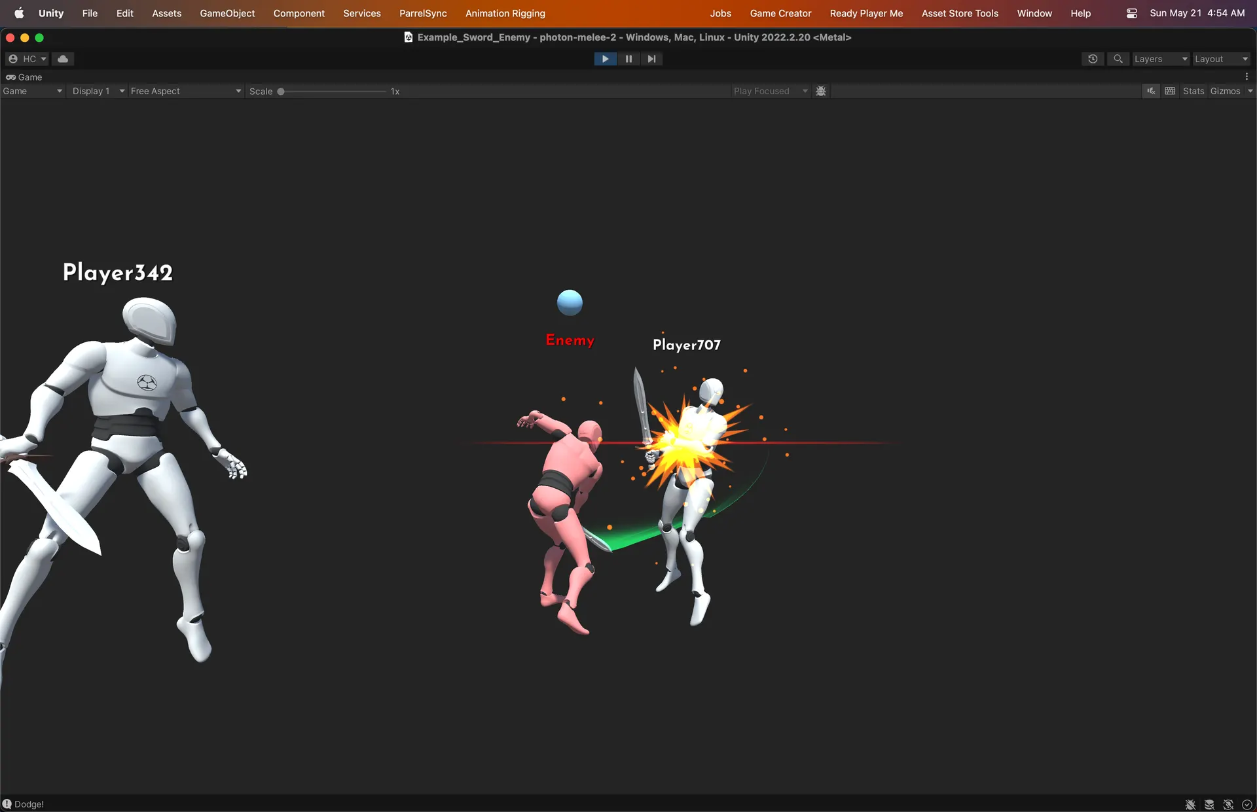Open the Game Creator menu
The width and height of the screenshot is (1257, 812).
tap(780, 13)
